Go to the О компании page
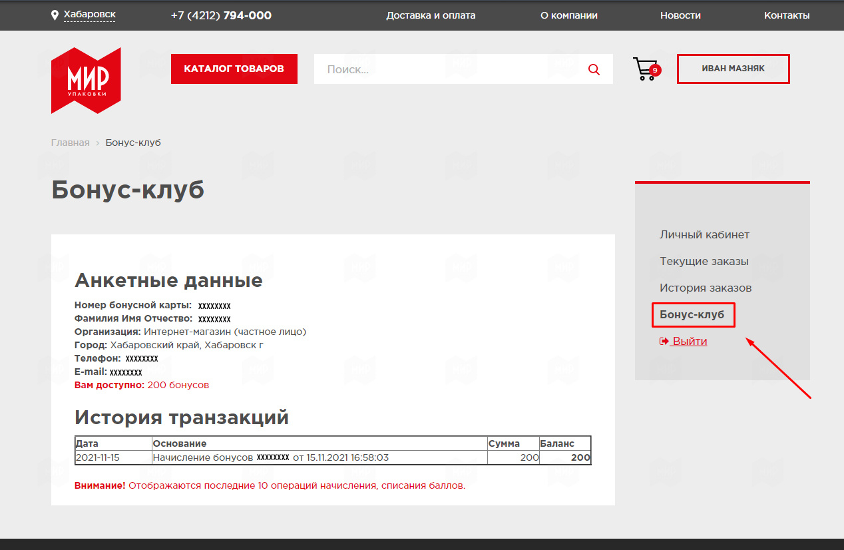 tap(568, 15)
